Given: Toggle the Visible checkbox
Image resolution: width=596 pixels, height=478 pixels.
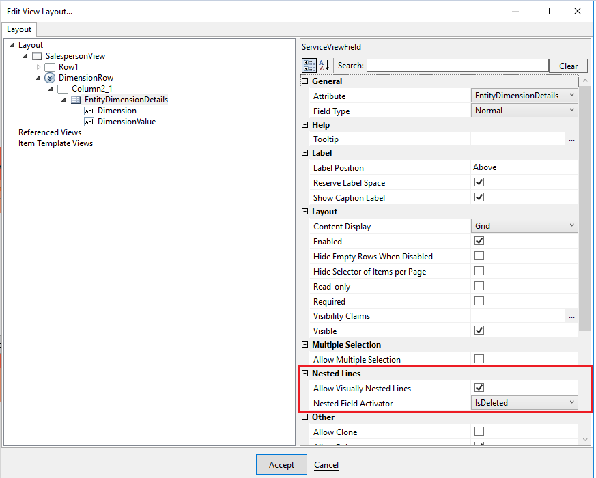Looking at the screenshot, I should coord(479,330).
